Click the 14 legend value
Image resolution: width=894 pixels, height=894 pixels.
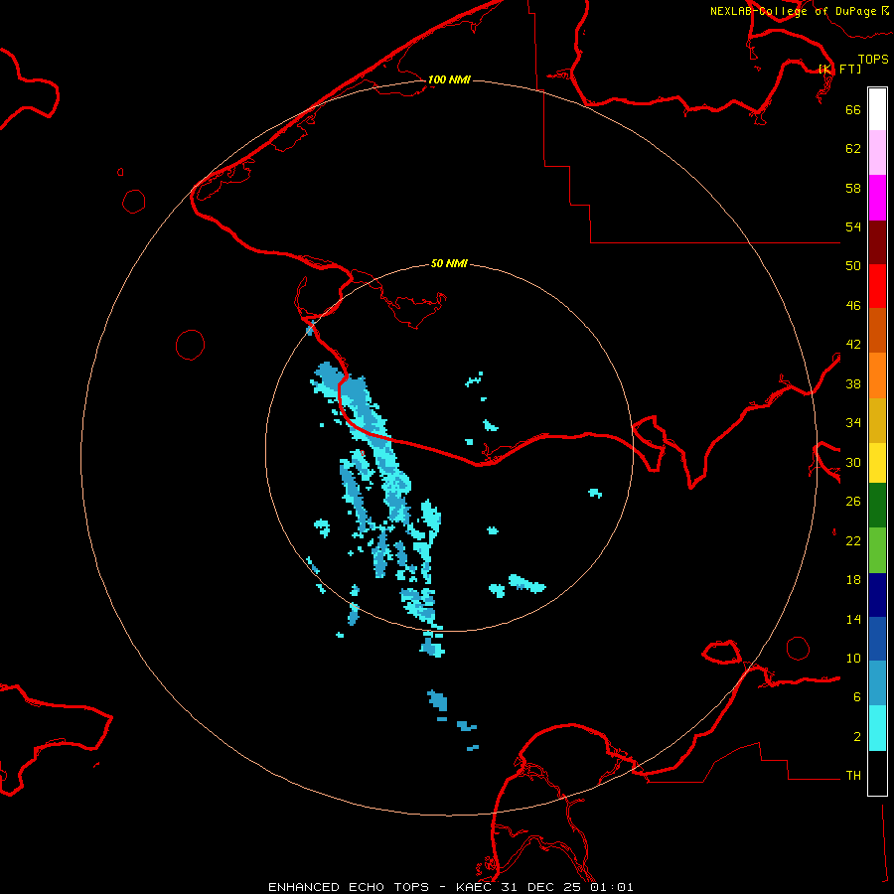click(853, 619)
